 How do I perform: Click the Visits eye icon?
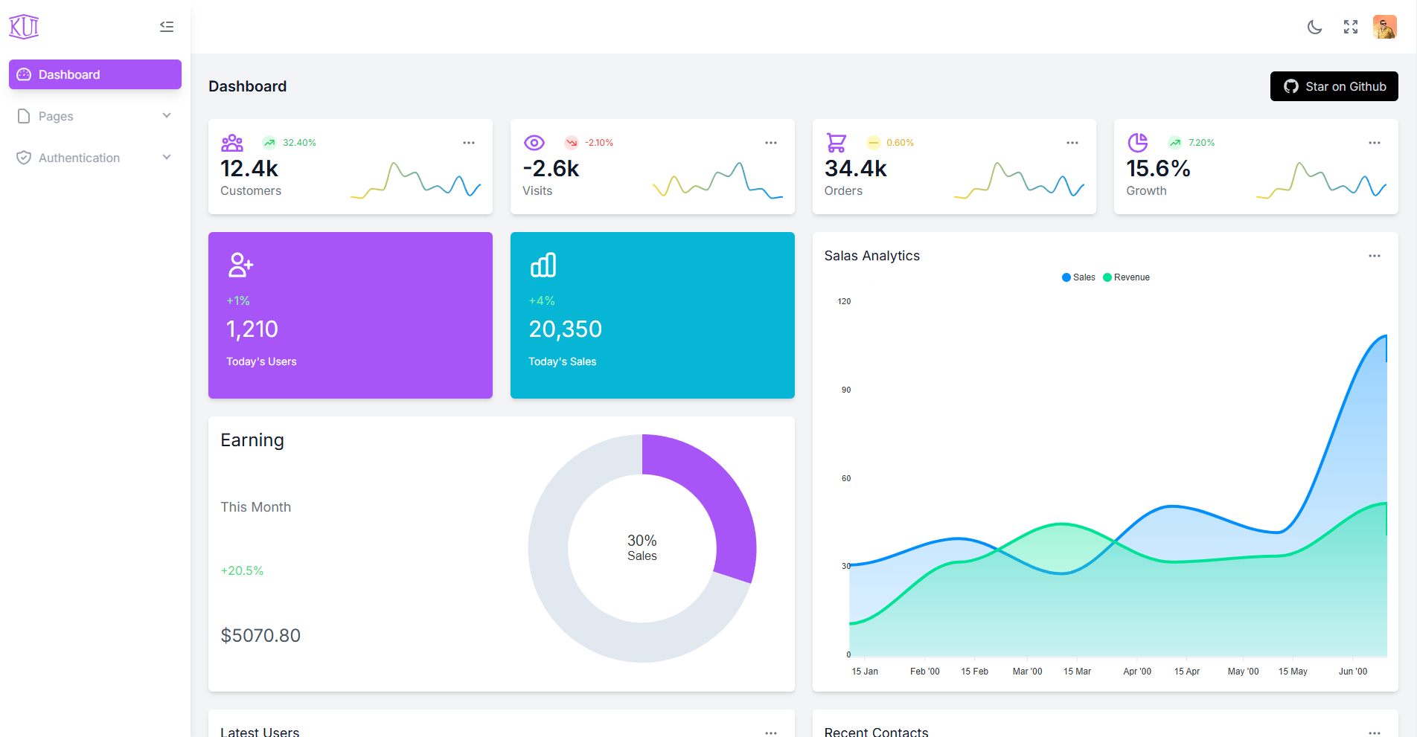tap(534, 143)
